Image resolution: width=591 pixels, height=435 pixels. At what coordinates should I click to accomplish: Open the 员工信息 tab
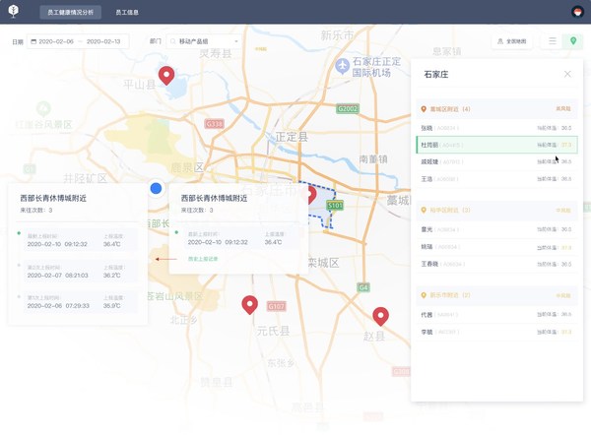[127, 13]
